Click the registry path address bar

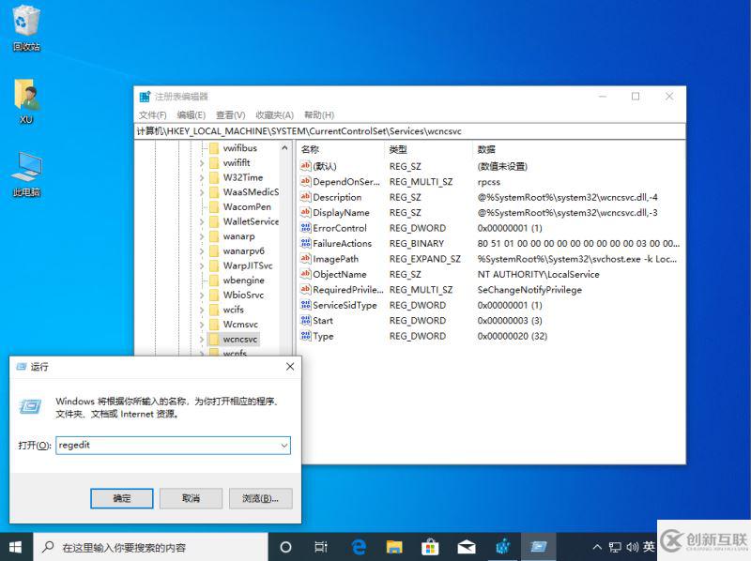(x=410, y=131)
